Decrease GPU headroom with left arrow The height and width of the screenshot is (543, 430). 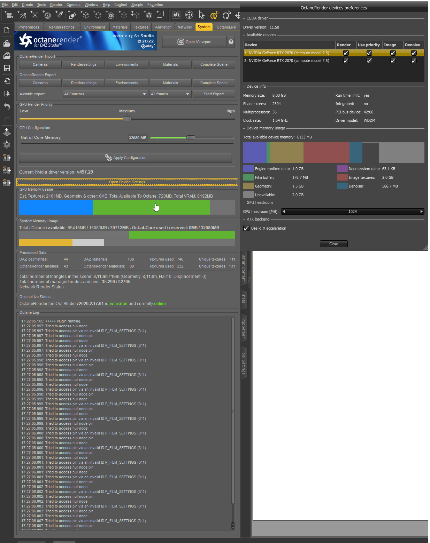pyautogui.click(x=284, y=211)
